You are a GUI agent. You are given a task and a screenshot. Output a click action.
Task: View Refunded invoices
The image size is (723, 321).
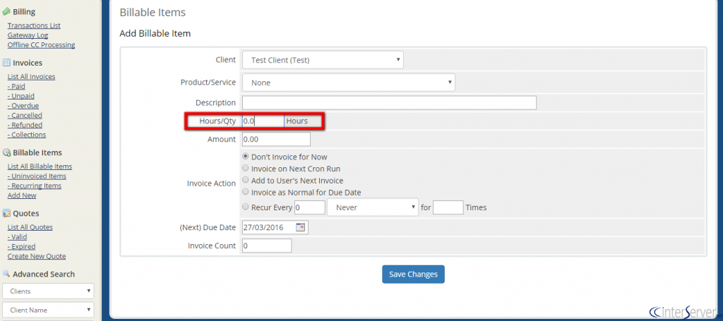pos(25,125)
